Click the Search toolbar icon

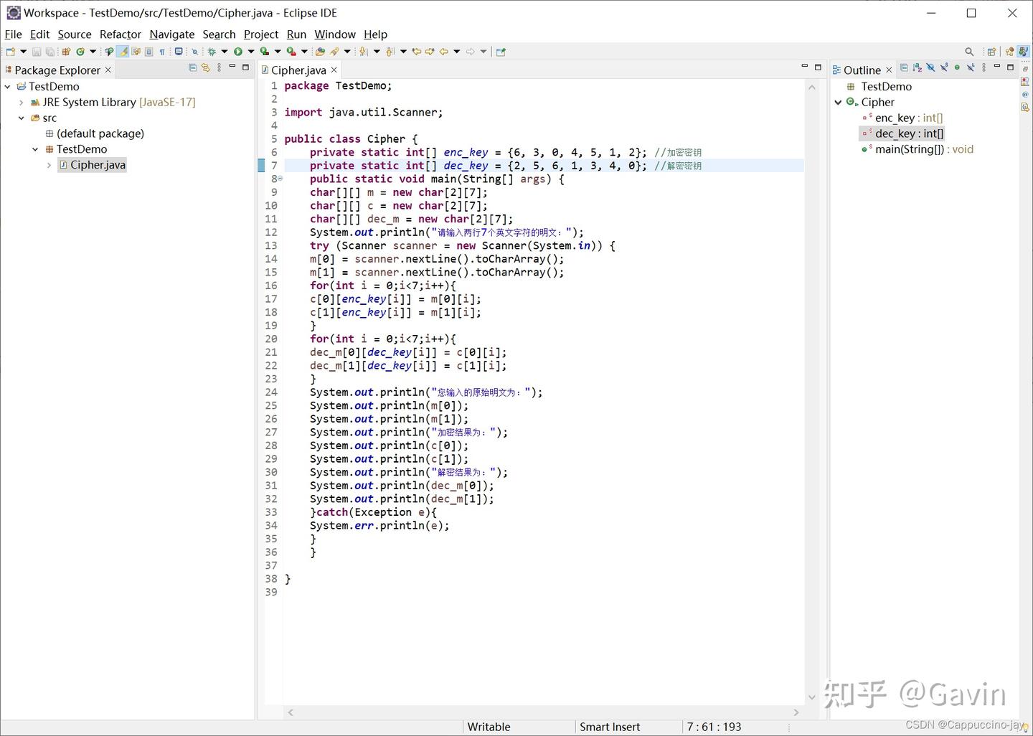point(195,51)
